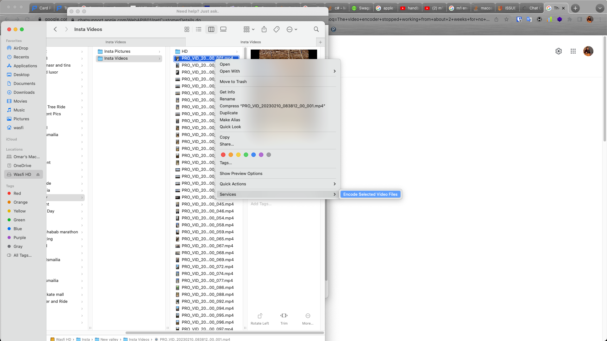The width and height of the screenshot is (607, 341).
Task: Switch to the Insta Videos tab
Action: pyautogui.click(x=251, y=42)
